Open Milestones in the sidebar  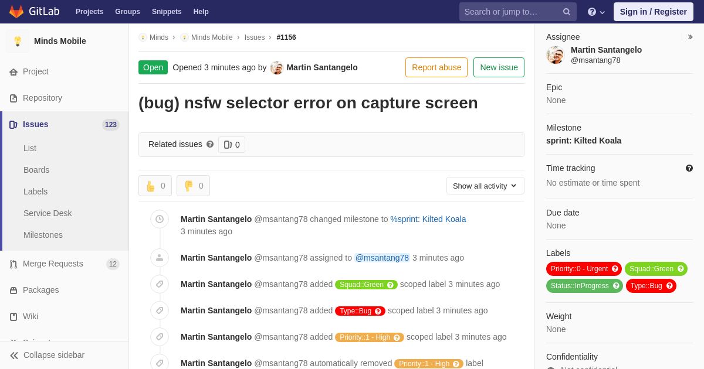[43, 235]
